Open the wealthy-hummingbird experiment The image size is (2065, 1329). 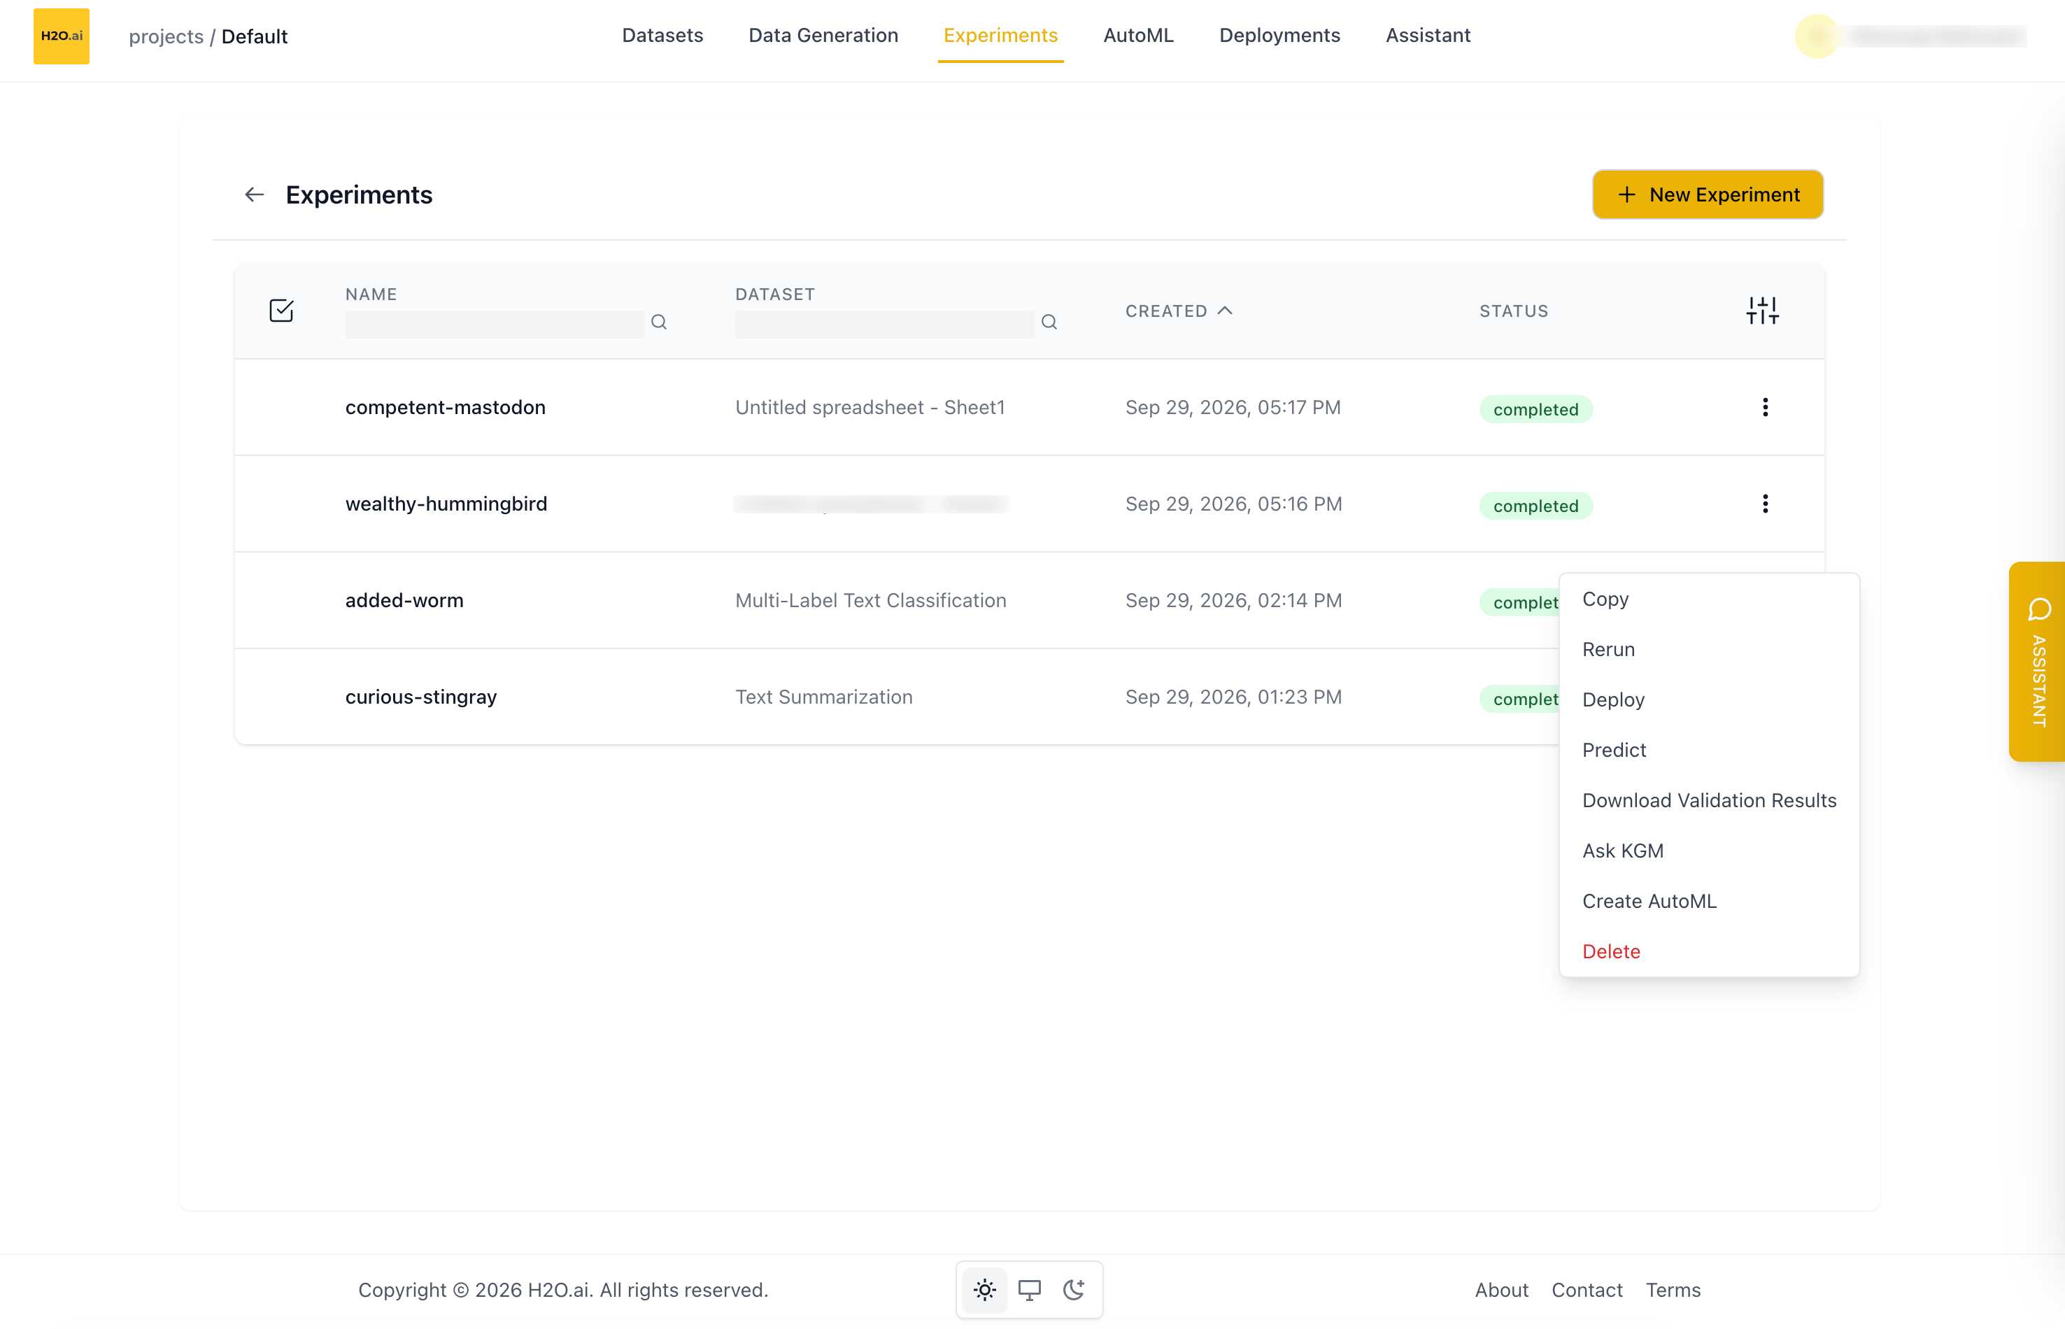[446, 504]
